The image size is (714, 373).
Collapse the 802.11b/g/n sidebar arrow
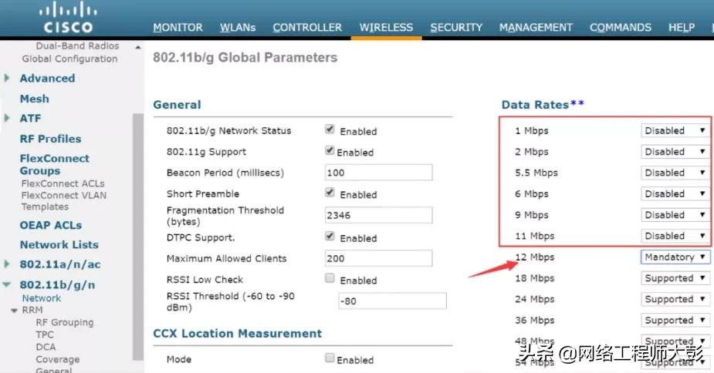click(7, 284)
